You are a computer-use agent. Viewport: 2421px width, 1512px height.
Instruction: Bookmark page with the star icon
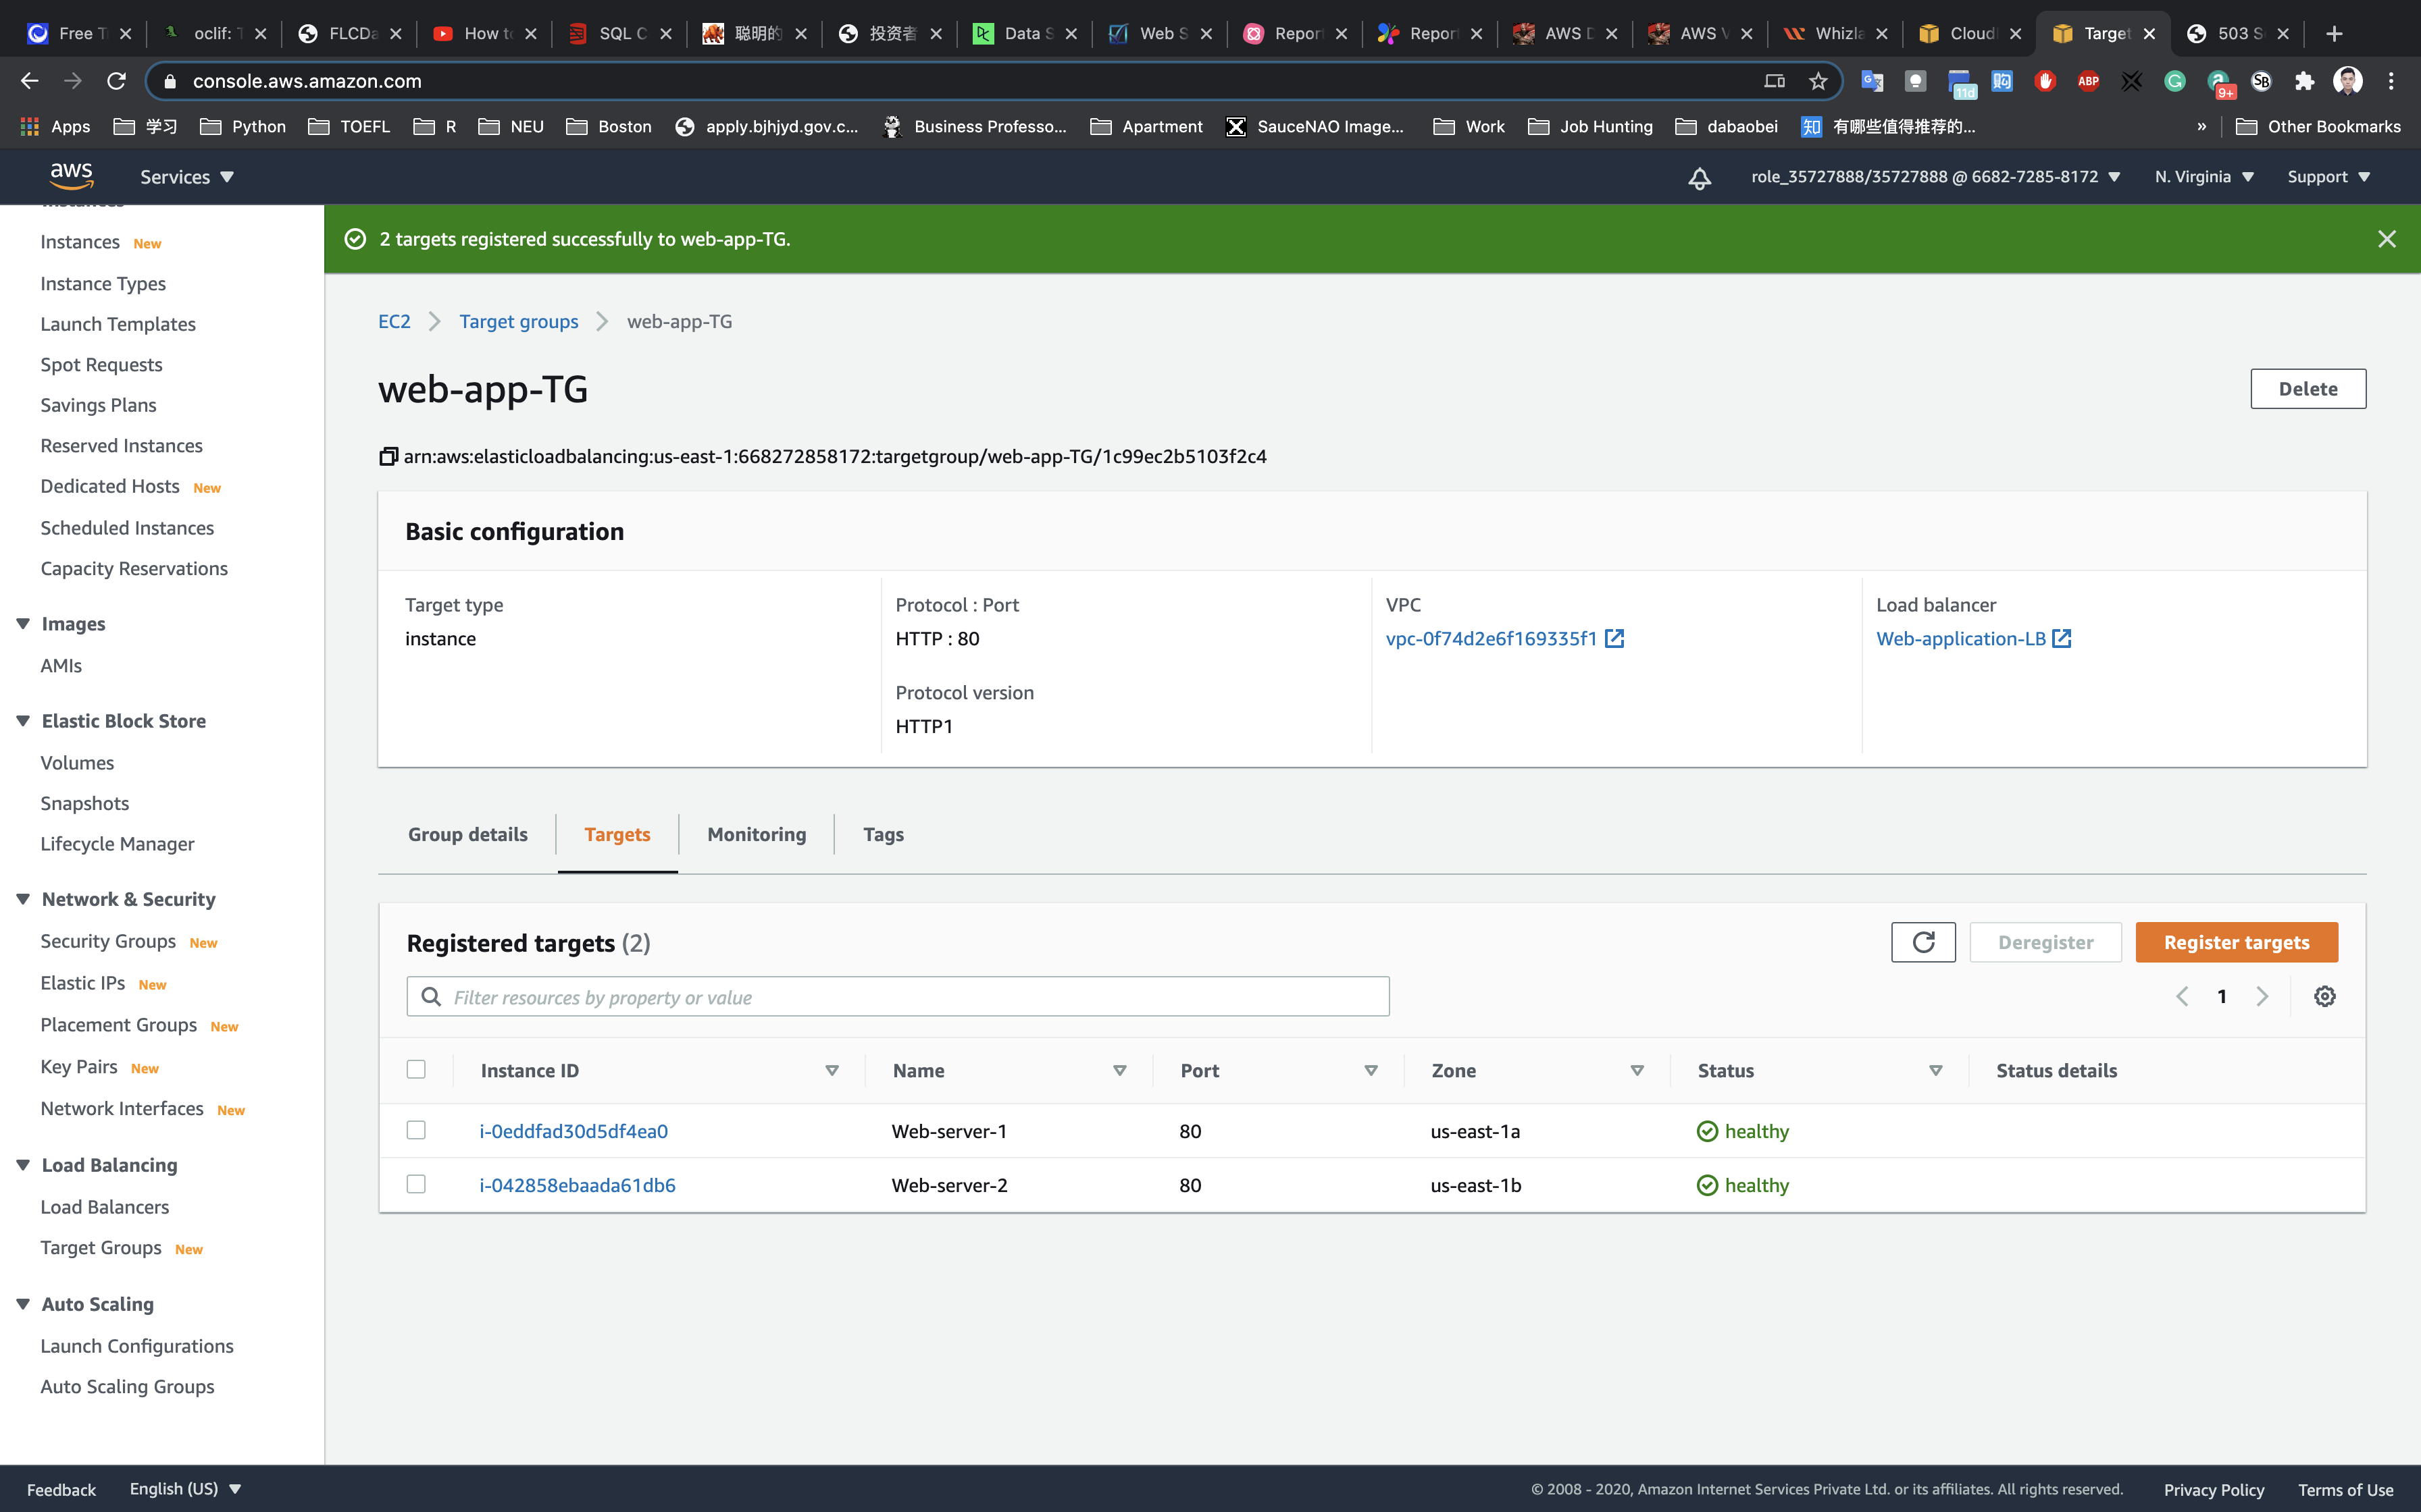(1818, 81)
